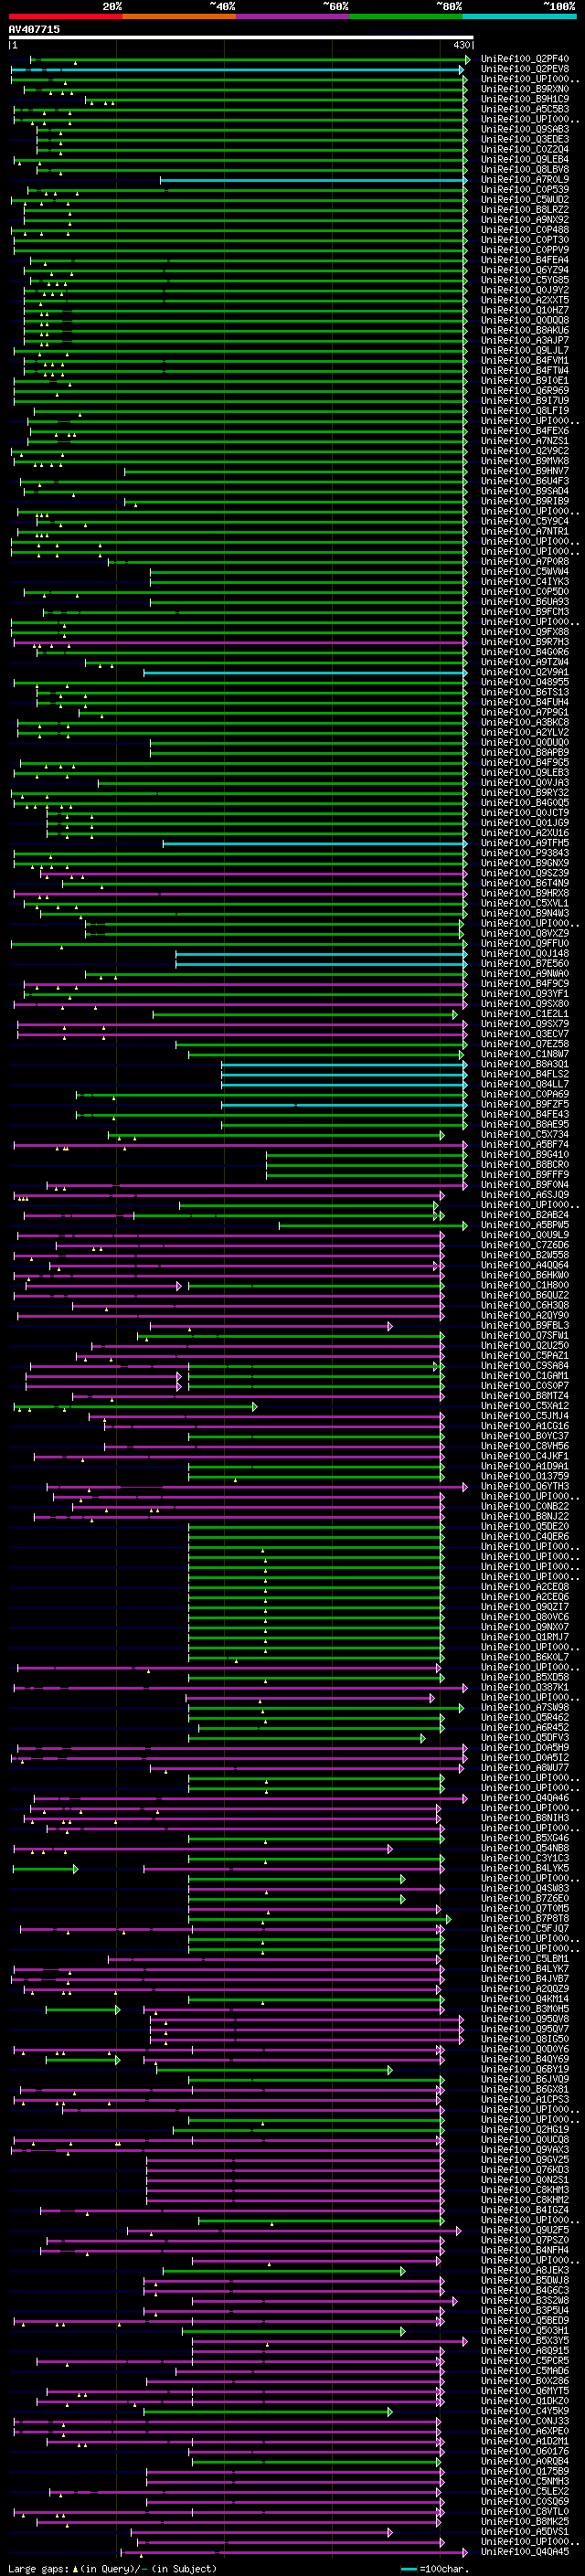Select label UniRef100_Q4QA45
Screen dimensions: 585x2576
pyautogui.click(x=525, y=2552)
